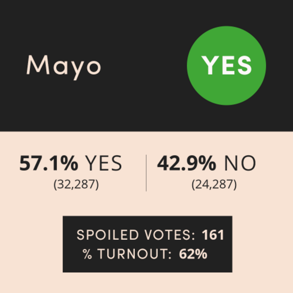Click empty dark header area between Mayo and YES badge
The width and height of the screenshot is (293, 293).
[144, 65]
